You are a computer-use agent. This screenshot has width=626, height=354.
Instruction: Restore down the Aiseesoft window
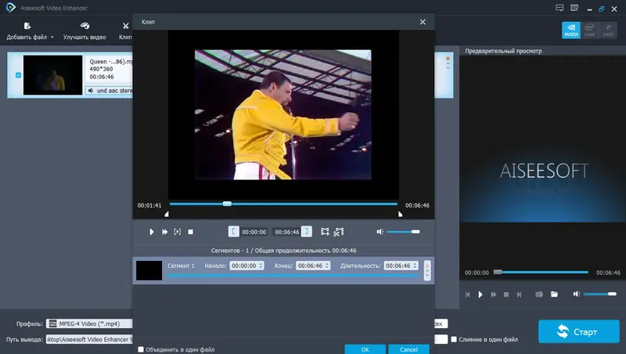click(x=602, y=9)
